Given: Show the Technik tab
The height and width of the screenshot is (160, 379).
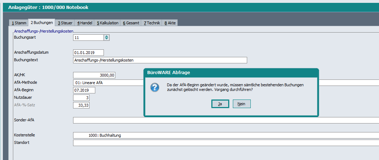Looking at the screenshot, I should pos(152,23).
